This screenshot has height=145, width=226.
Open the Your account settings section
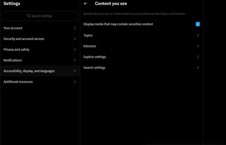click(40, 28)
